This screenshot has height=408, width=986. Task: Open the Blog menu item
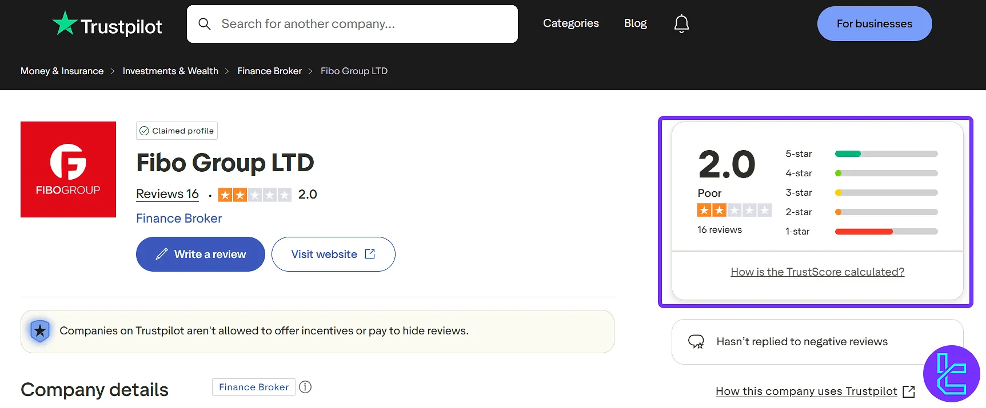click(x=635, y=23)
